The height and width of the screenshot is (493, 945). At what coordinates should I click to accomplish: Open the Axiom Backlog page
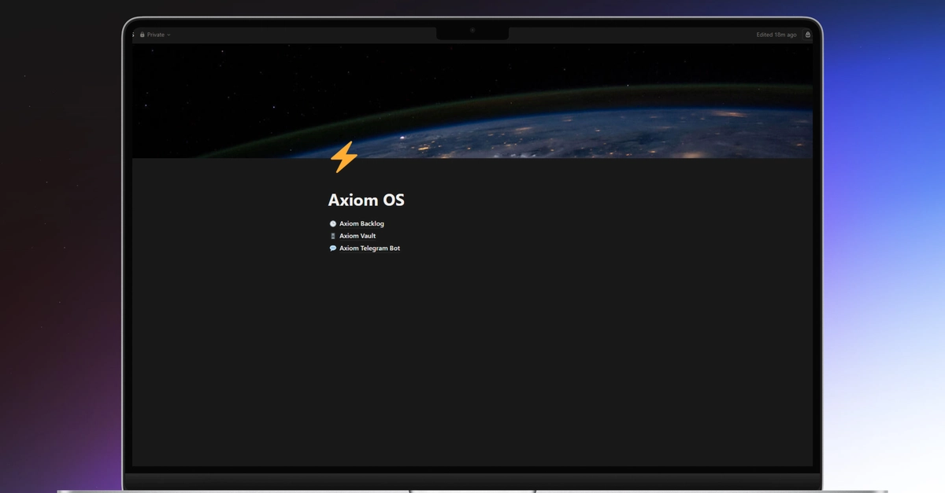click(x=361, y=224)
